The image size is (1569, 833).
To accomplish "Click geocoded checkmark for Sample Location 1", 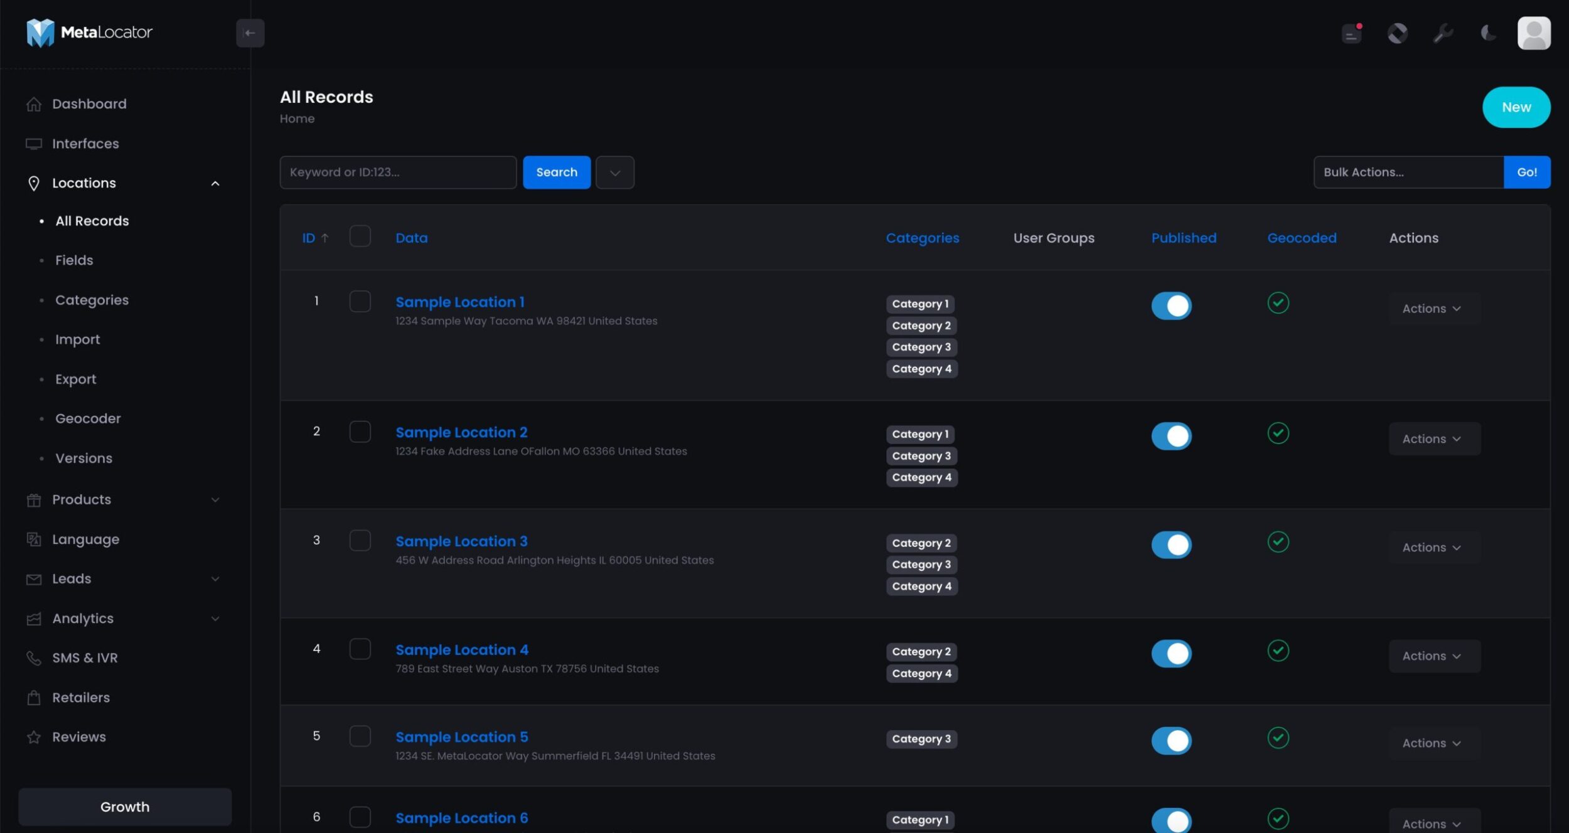I will pyautogui.click(x=1278, y=303).
